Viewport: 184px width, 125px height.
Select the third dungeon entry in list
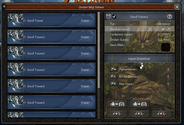click(52, 53)
